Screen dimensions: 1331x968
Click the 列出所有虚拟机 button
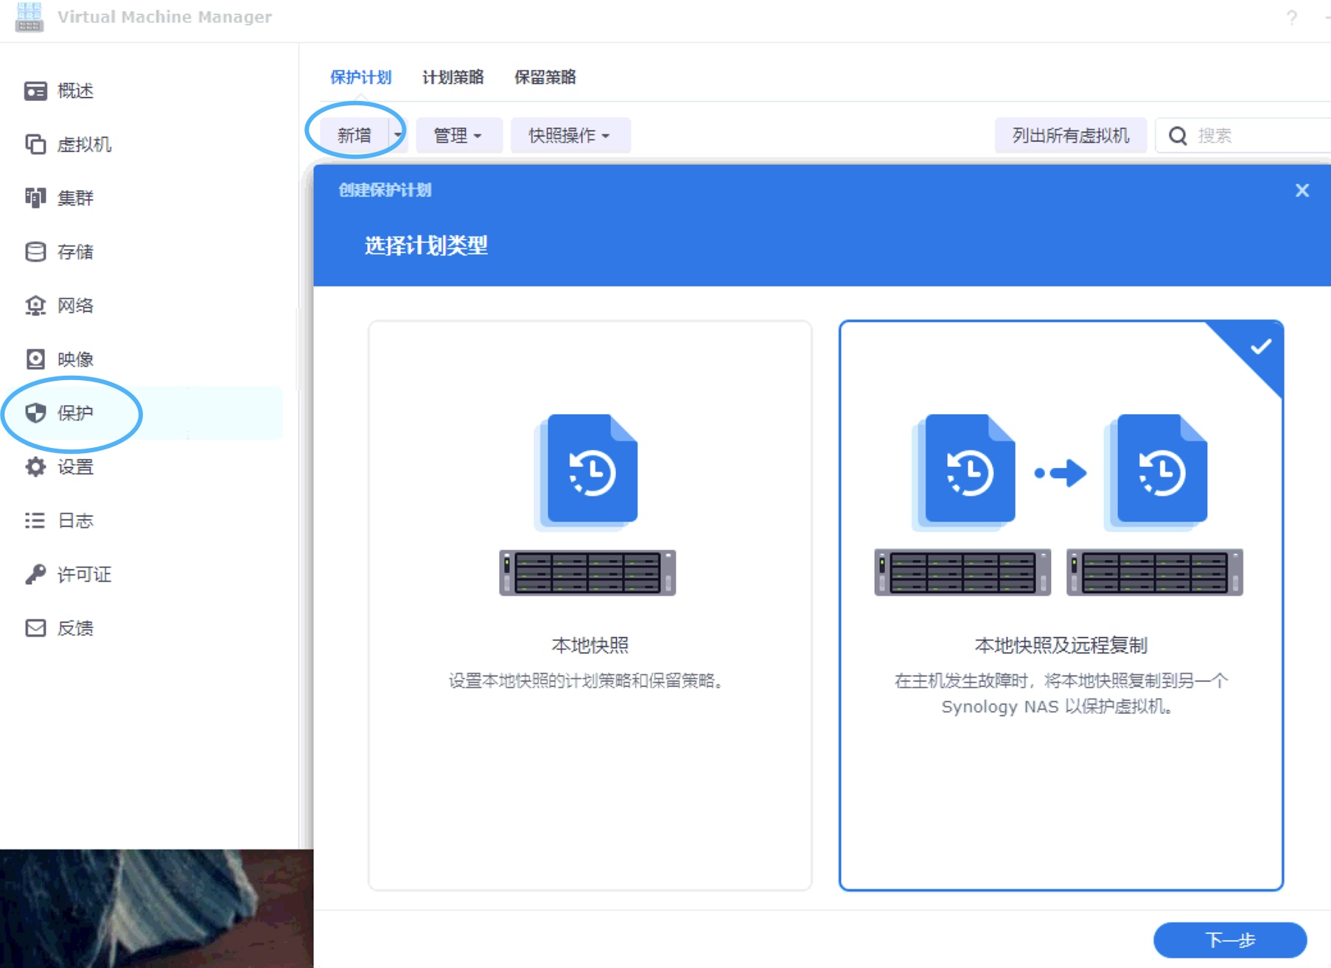click(x=1071, y=136)
